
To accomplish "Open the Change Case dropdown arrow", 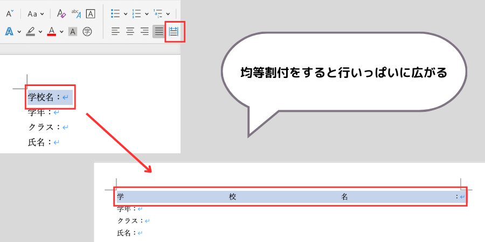I will [x=42, y=14].
